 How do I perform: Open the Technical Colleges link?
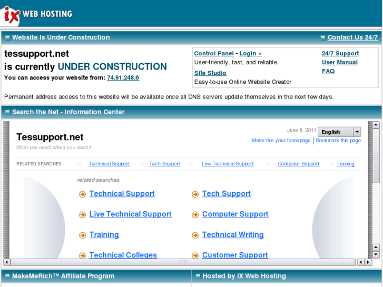coord(123,255)
